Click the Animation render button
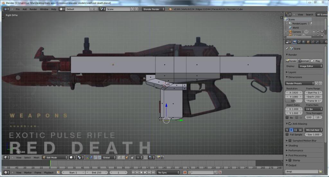The width and height of the screenshot is (329, 177). pyautogui.click(x=304, y=61)
